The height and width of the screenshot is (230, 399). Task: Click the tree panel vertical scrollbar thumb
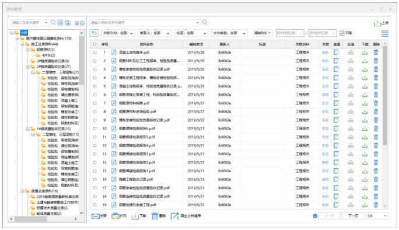[x=82, y=60]
